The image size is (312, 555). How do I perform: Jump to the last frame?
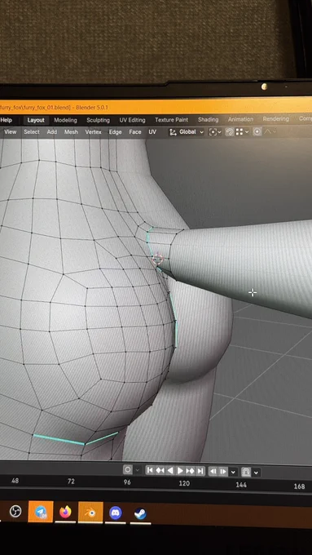tap(200, 471)
